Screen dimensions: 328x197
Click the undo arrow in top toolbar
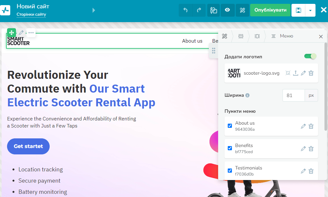185,10
